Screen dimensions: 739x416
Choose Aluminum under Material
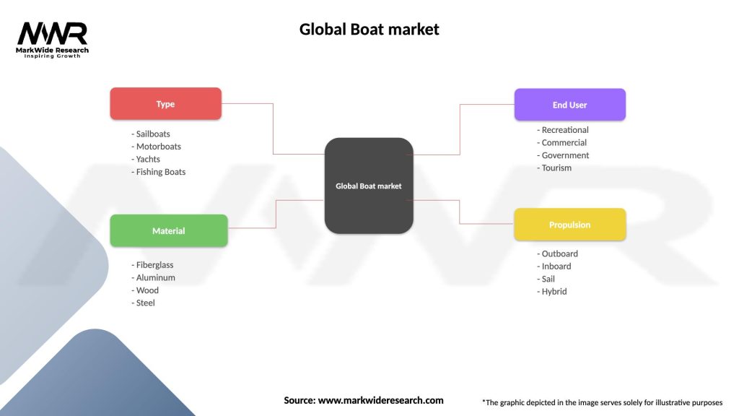pyautogui.click(x=155, y=277)
